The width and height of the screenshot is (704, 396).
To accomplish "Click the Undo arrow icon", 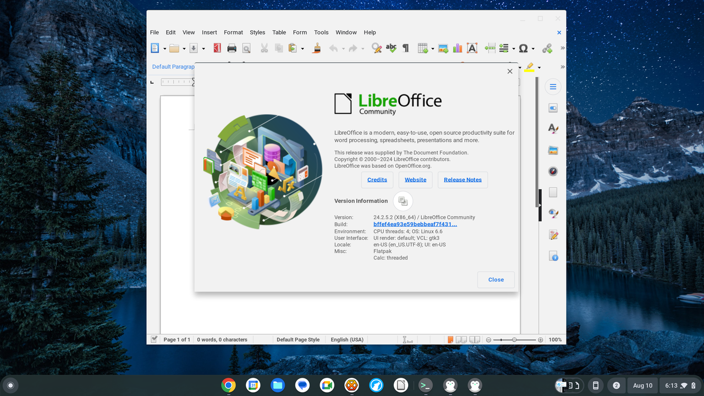I will click(333, 48).
